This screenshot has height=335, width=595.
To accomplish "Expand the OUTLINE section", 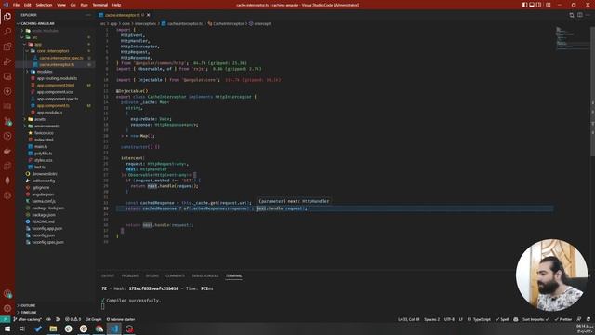I will click(x=28, y=305).
